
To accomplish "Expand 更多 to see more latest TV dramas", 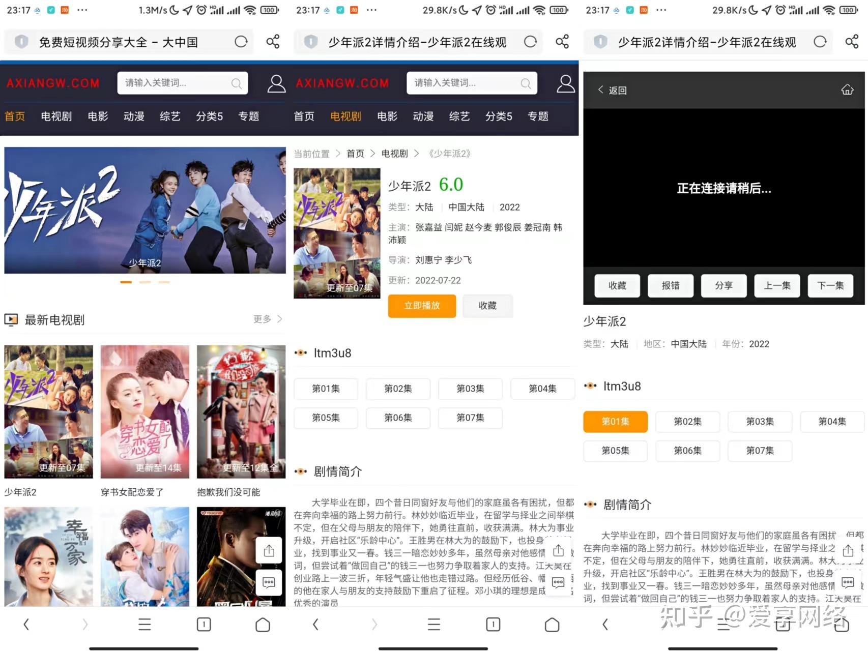I will coord(262,319).
